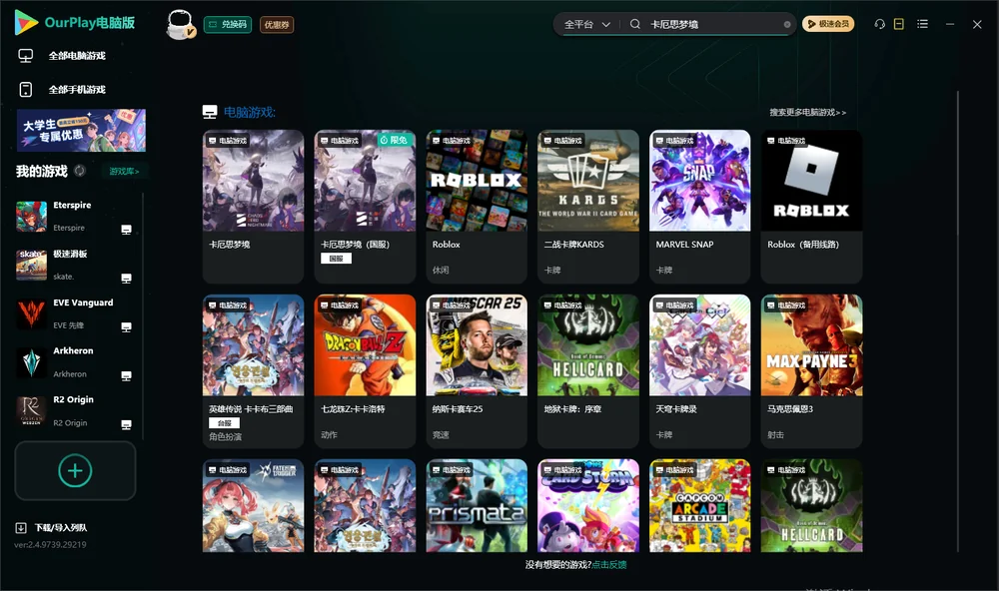Click the PC icon in EVE Vanguard row
The width and height of the screenshot is (999, 591).
point(126,327)
